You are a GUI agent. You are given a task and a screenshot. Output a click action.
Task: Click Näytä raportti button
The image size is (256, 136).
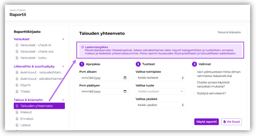[206, 122]
